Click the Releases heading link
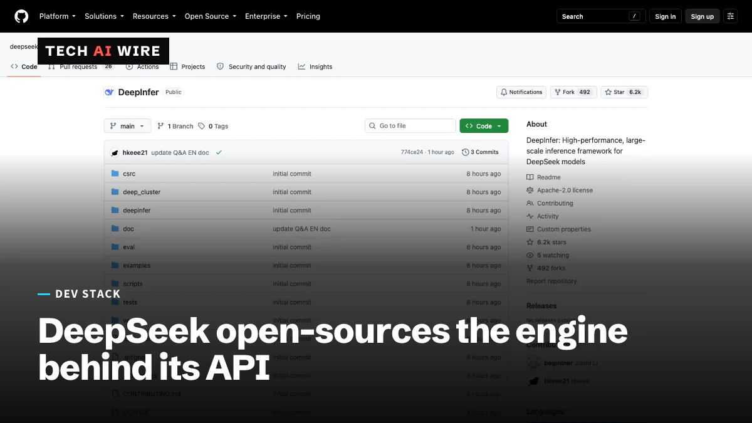Viewport: 752px width, 423px height. pos(541,306)
